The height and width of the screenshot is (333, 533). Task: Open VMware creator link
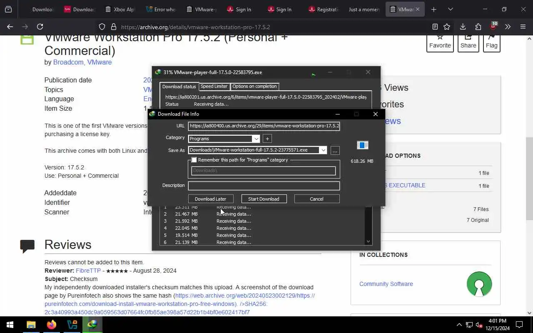pos(100,62)
